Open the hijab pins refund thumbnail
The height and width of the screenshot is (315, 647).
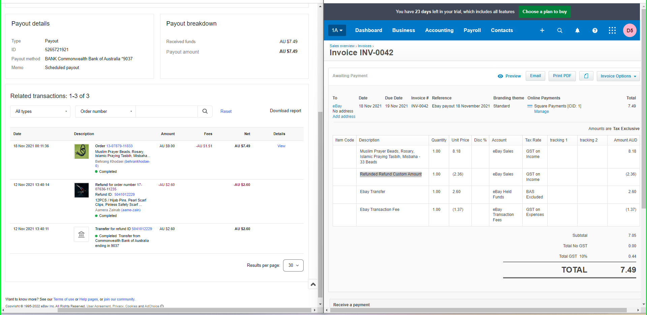[82, 190]
